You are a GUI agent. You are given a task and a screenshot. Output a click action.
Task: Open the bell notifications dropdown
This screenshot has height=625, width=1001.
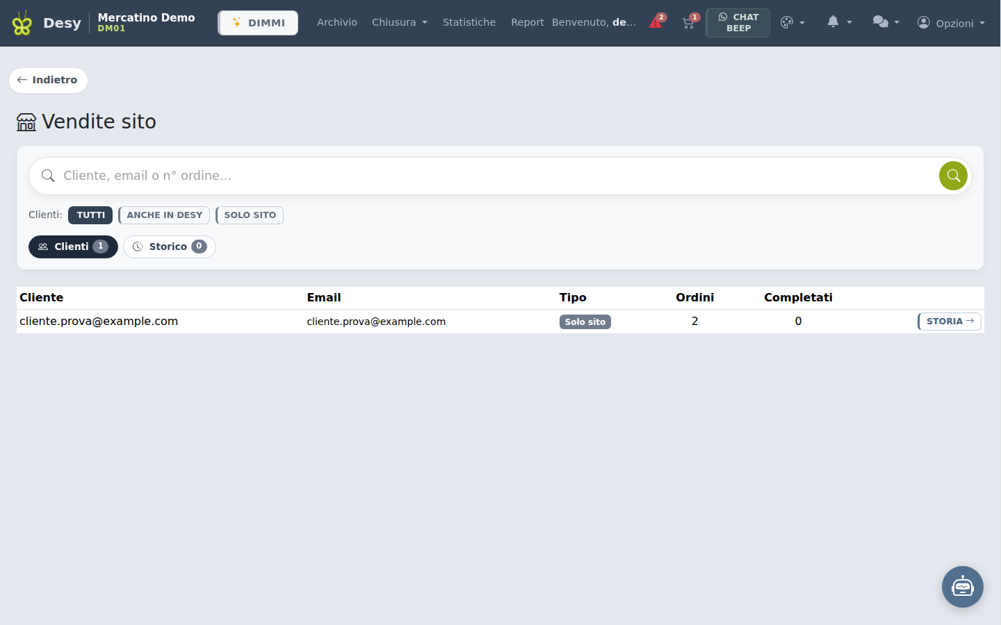[x=839, y=22]
